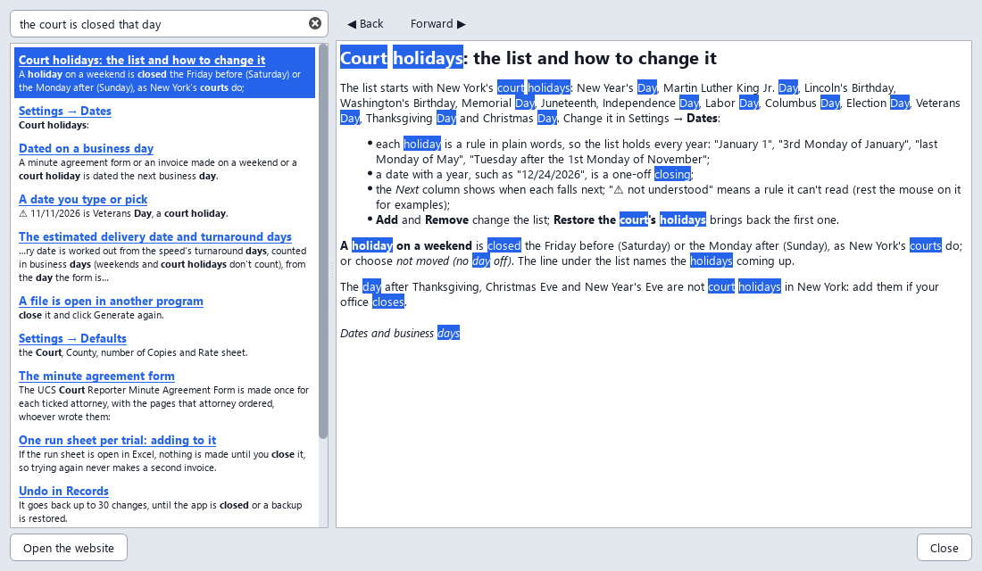Screen dimensions: 982x571
Task: Click the bold 'Remove' word in the bullet list
Action: point(446,219)
